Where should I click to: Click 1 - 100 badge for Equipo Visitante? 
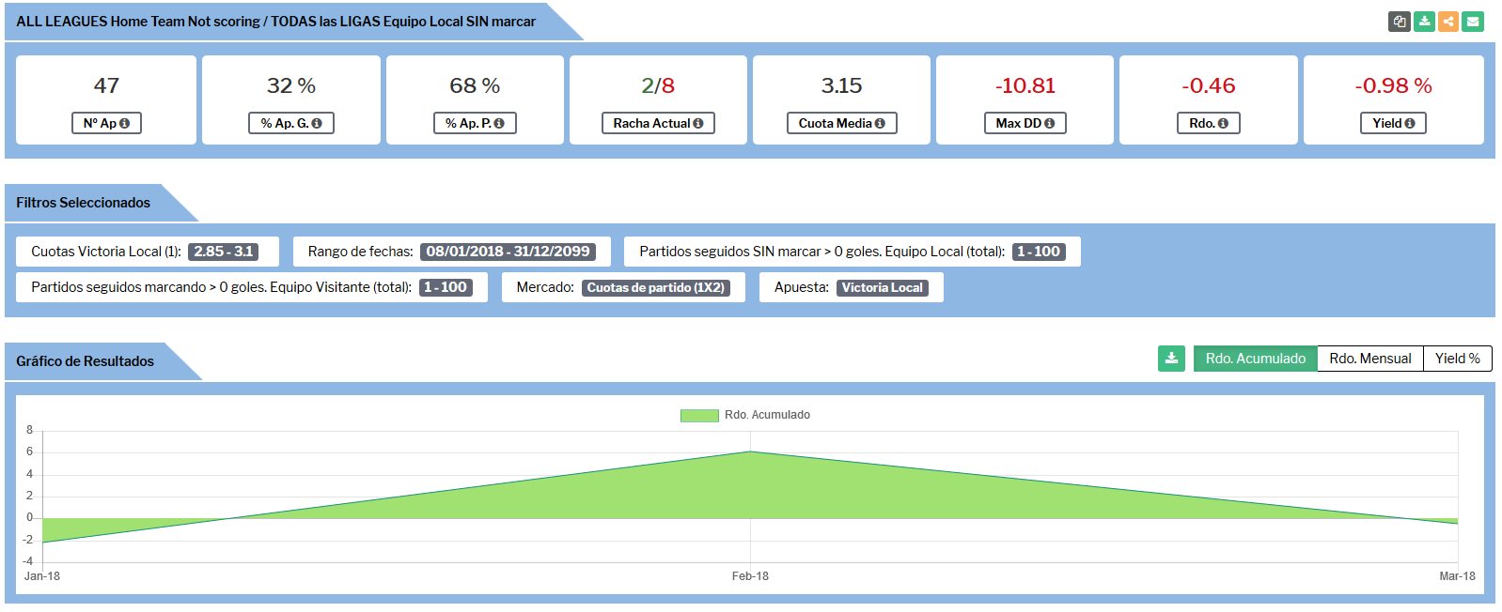pyautogui.click(x=446, y=287)
